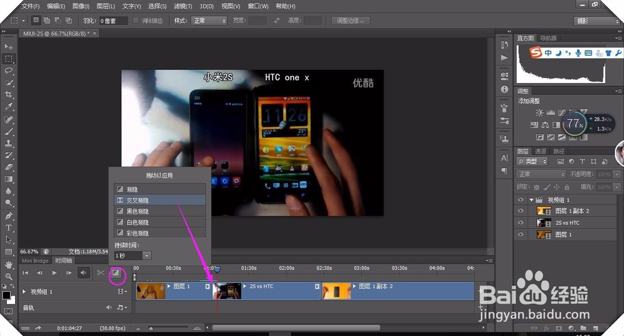Select the Hand tool

(8, 264)
